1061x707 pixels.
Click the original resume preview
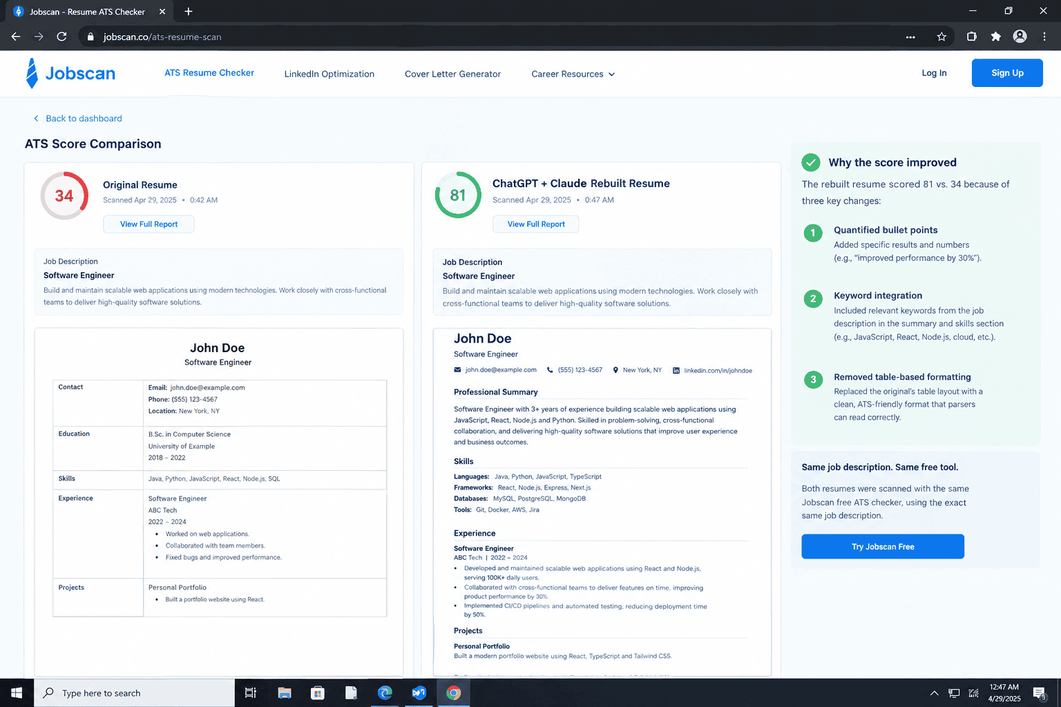click(219, 502)
